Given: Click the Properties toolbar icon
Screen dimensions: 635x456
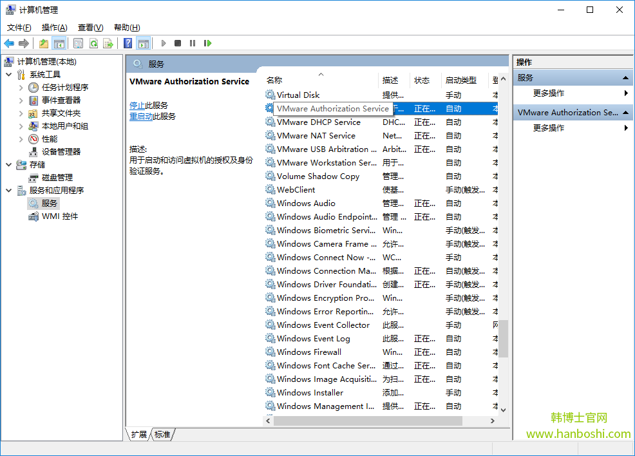Looking at the screenshot, I should point(78,43).
